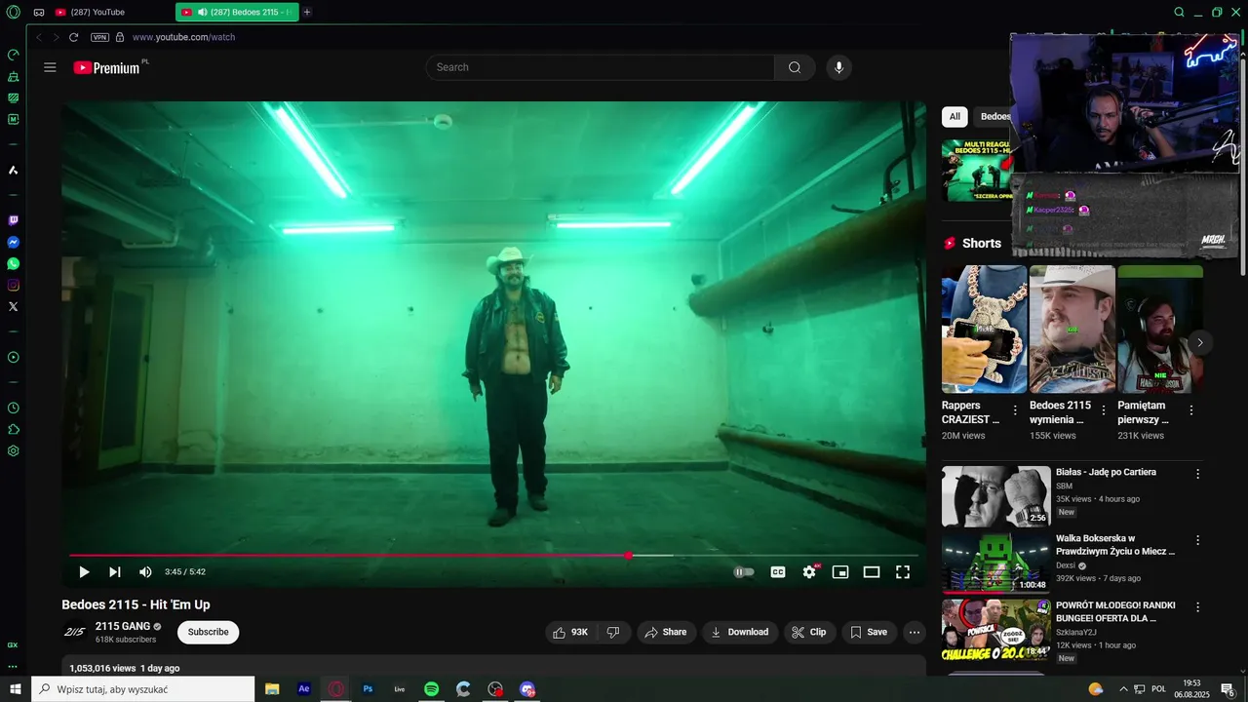Open GX Control speedometer icon

(x=13, y=55)
